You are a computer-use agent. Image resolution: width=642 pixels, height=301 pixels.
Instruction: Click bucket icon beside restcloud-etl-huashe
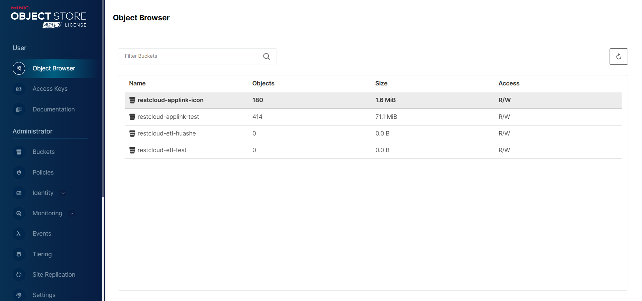coord(132,134)
